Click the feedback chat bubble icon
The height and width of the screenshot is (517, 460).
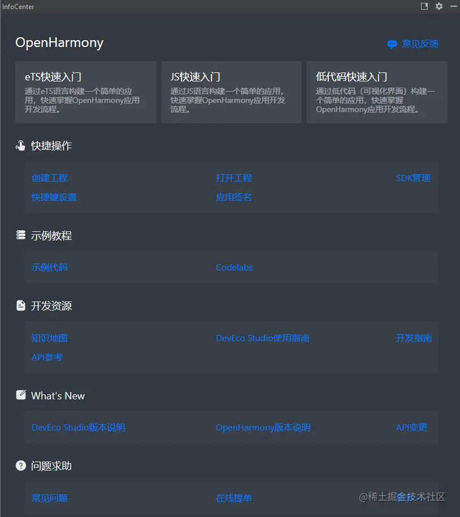(x=392, y=44)
